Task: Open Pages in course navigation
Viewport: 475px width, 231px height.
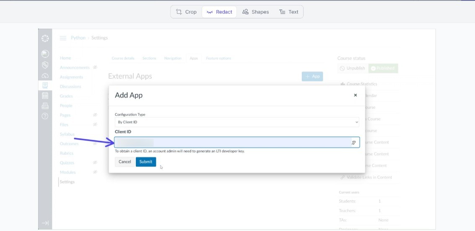Action: point(65,115)
